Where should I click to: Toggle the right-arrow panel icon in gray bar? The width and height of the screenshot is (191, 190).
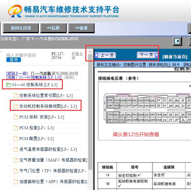point(177,41)
